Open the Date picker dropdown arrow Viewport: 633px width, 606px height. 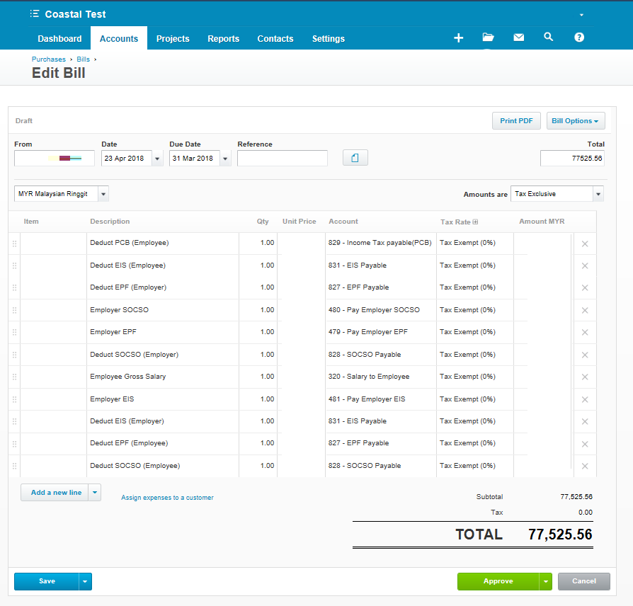tap(157, 159)
